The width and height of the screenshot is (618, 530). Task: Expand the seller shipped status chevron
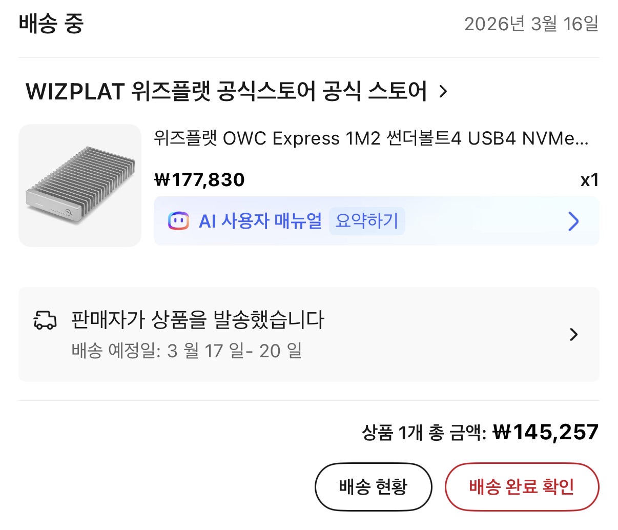tap(573, 335)
